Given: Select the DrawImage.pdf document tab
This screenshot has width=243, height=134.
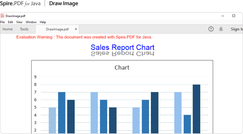Looking at the screenshot, I should pyautogui.click(x=57, y=29).
